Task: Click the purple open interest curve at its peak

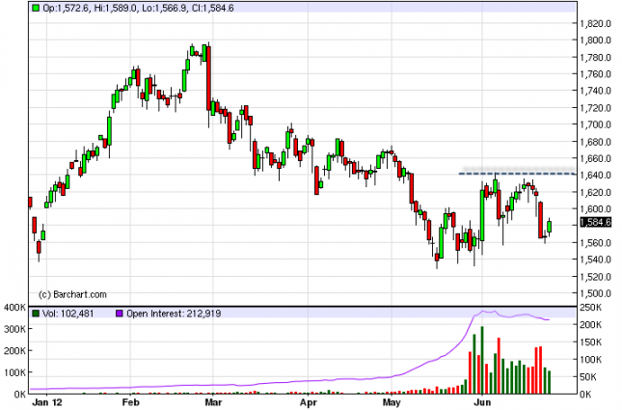Action: [483, 312]
